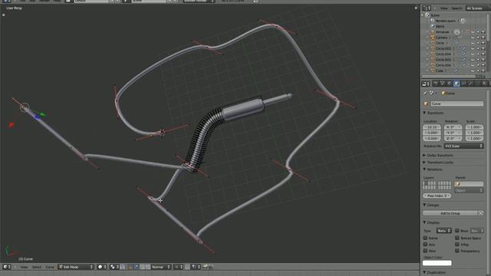The height and width of the screenshot is (276, 491).
Task: Click the object name field Curve
Action: pos(457,103)
